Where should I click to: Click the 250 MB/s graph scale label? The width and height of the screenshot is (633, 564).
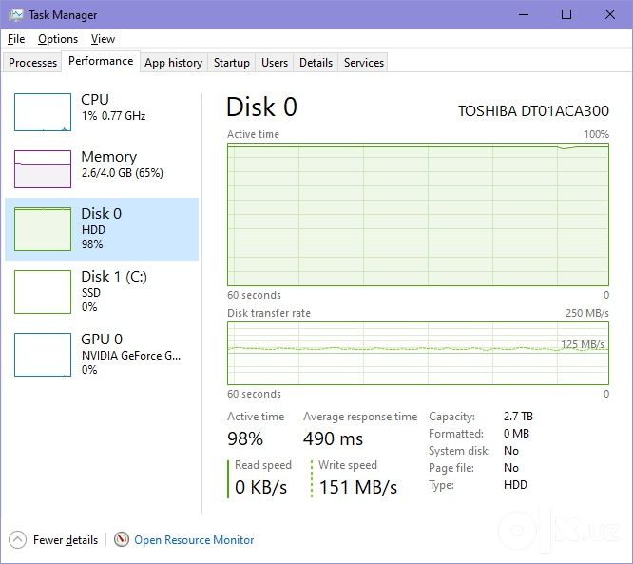pos(587,313)
